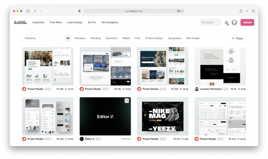
Task: Reload the page with refresh icon
Action: click(x=182, y=11)
